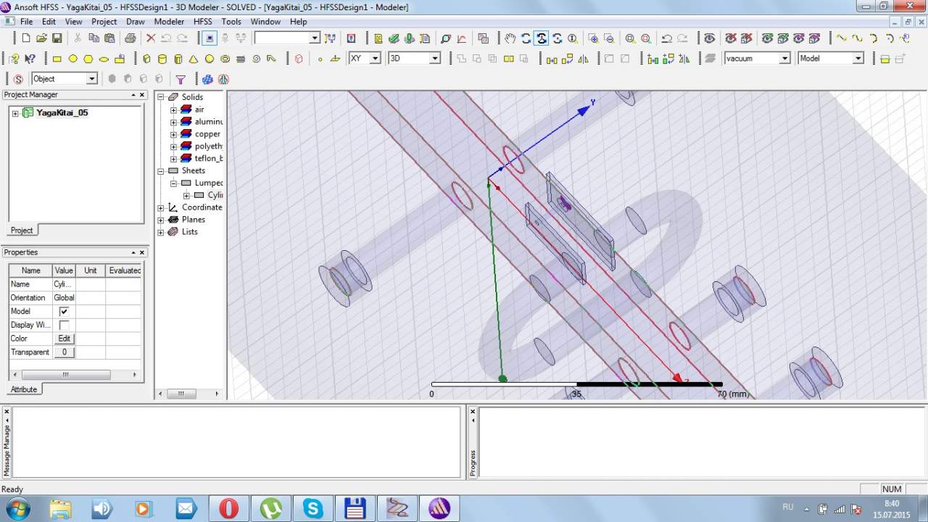
Task: Click the Delete (red X) icon
Action: click(151, 38)
